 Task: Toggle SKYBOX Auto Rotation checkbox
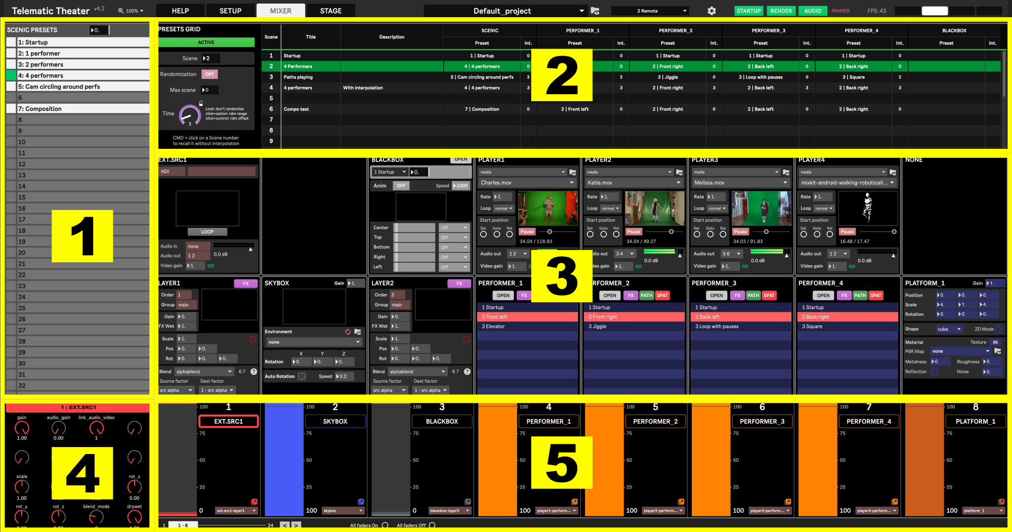[x=302, y=376]
